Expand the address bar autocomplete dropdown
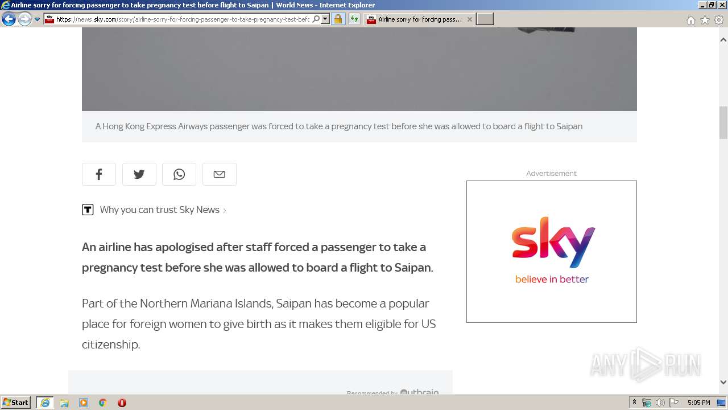 [325, 19]
